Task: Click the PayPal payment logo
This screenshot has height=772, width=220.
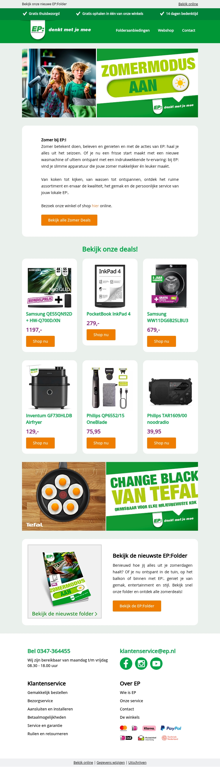Action: click(171, 728)
